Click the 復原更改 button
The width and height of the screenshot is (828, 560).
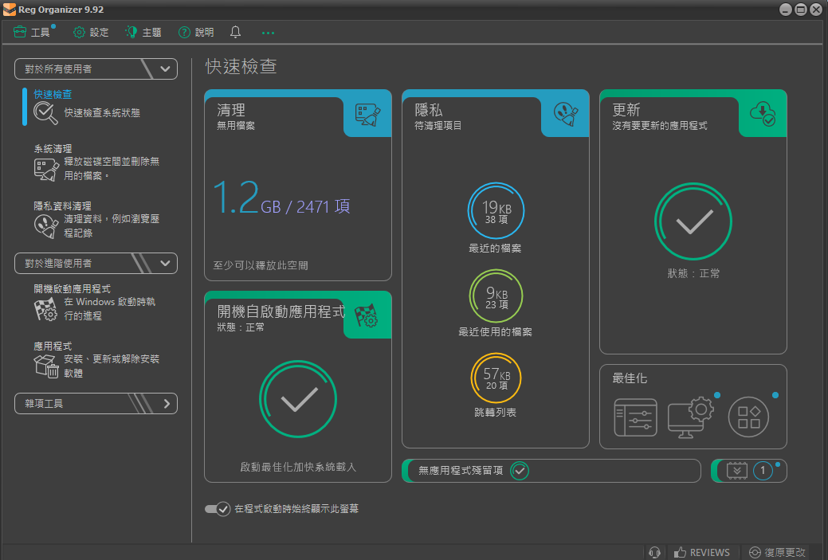[777, 552]
